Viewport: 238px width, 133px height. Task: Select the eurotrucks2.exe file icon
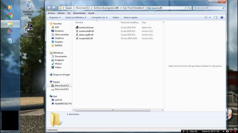click(77, 27)
